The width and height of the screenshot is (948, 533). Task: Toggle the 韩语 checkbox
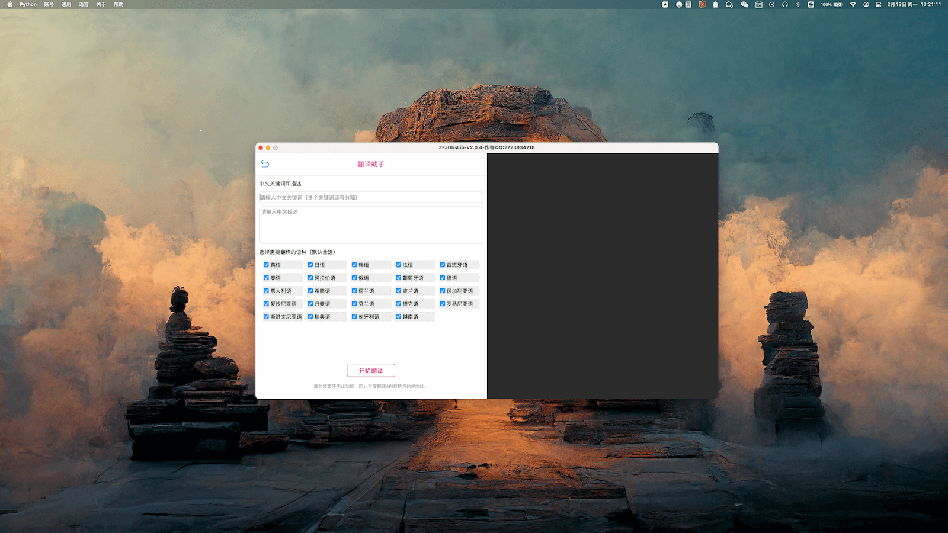(354, 265)
